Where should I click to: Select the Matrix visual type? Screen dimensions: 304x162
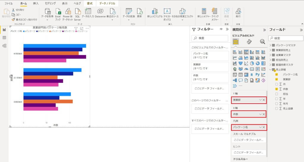[x=246, y=75]
